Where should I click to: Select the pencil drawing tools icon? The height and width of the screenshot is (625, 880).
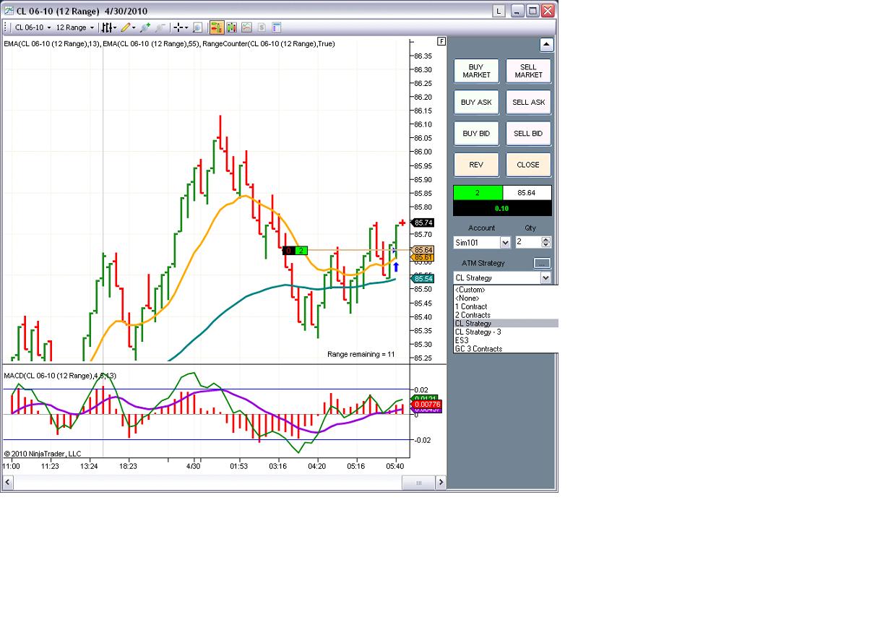(x=126, y=27)
